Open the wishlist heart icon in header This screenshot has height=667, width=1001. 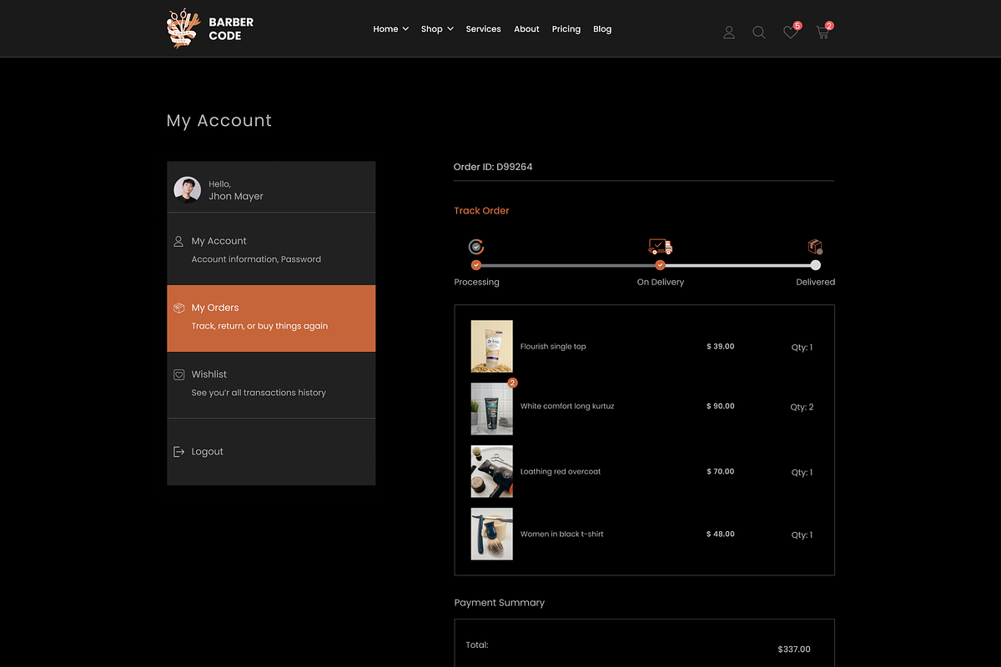[x=790, y=33]
